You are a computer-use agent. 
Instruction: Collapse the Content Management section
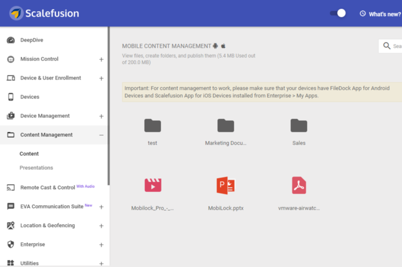(x=101, y=135)
